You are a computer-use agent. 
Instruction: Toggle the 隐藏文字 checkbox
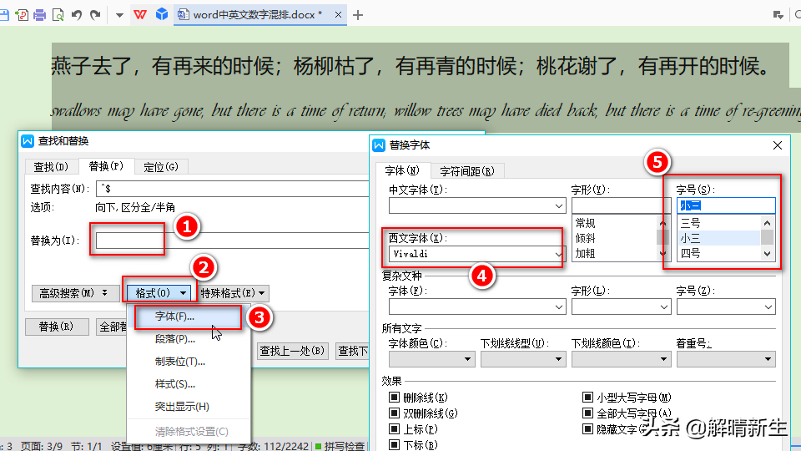(x=587, y=429)
